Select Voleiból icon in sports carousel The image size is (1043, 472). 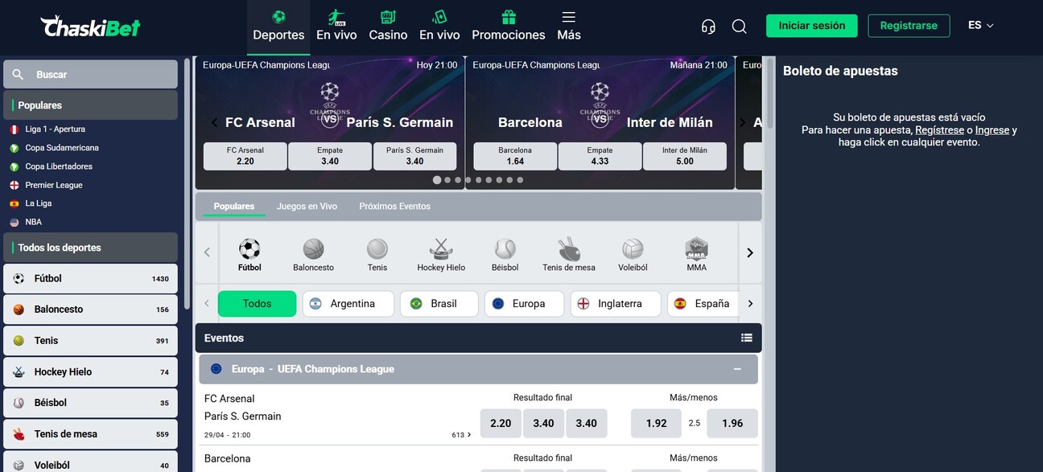tap(633, 248)
